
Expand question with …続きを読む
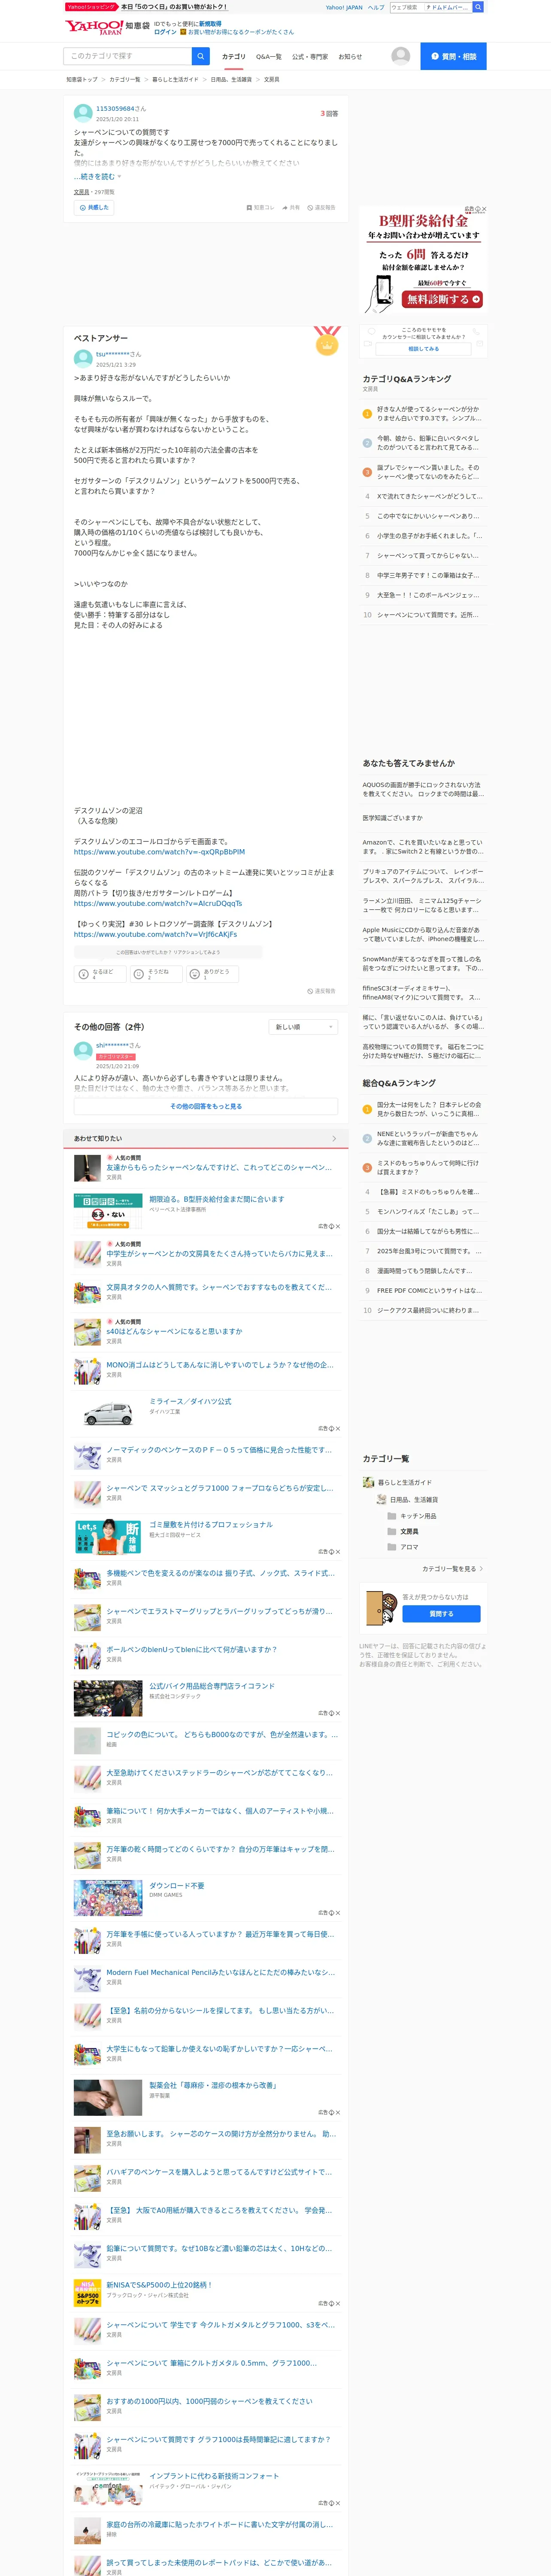(x=97, y=177)
